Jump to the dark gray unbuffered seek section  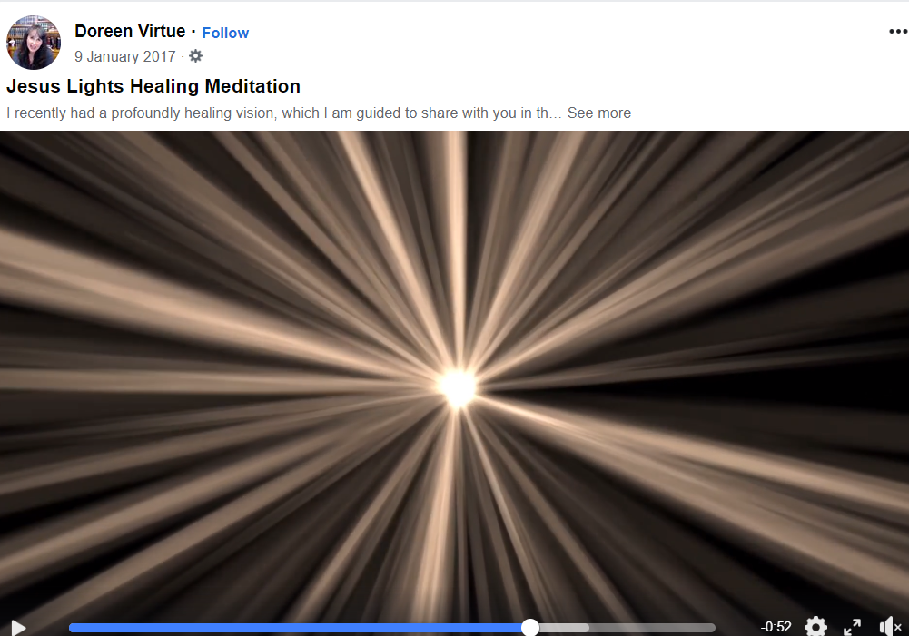click(x=652, y=628)
